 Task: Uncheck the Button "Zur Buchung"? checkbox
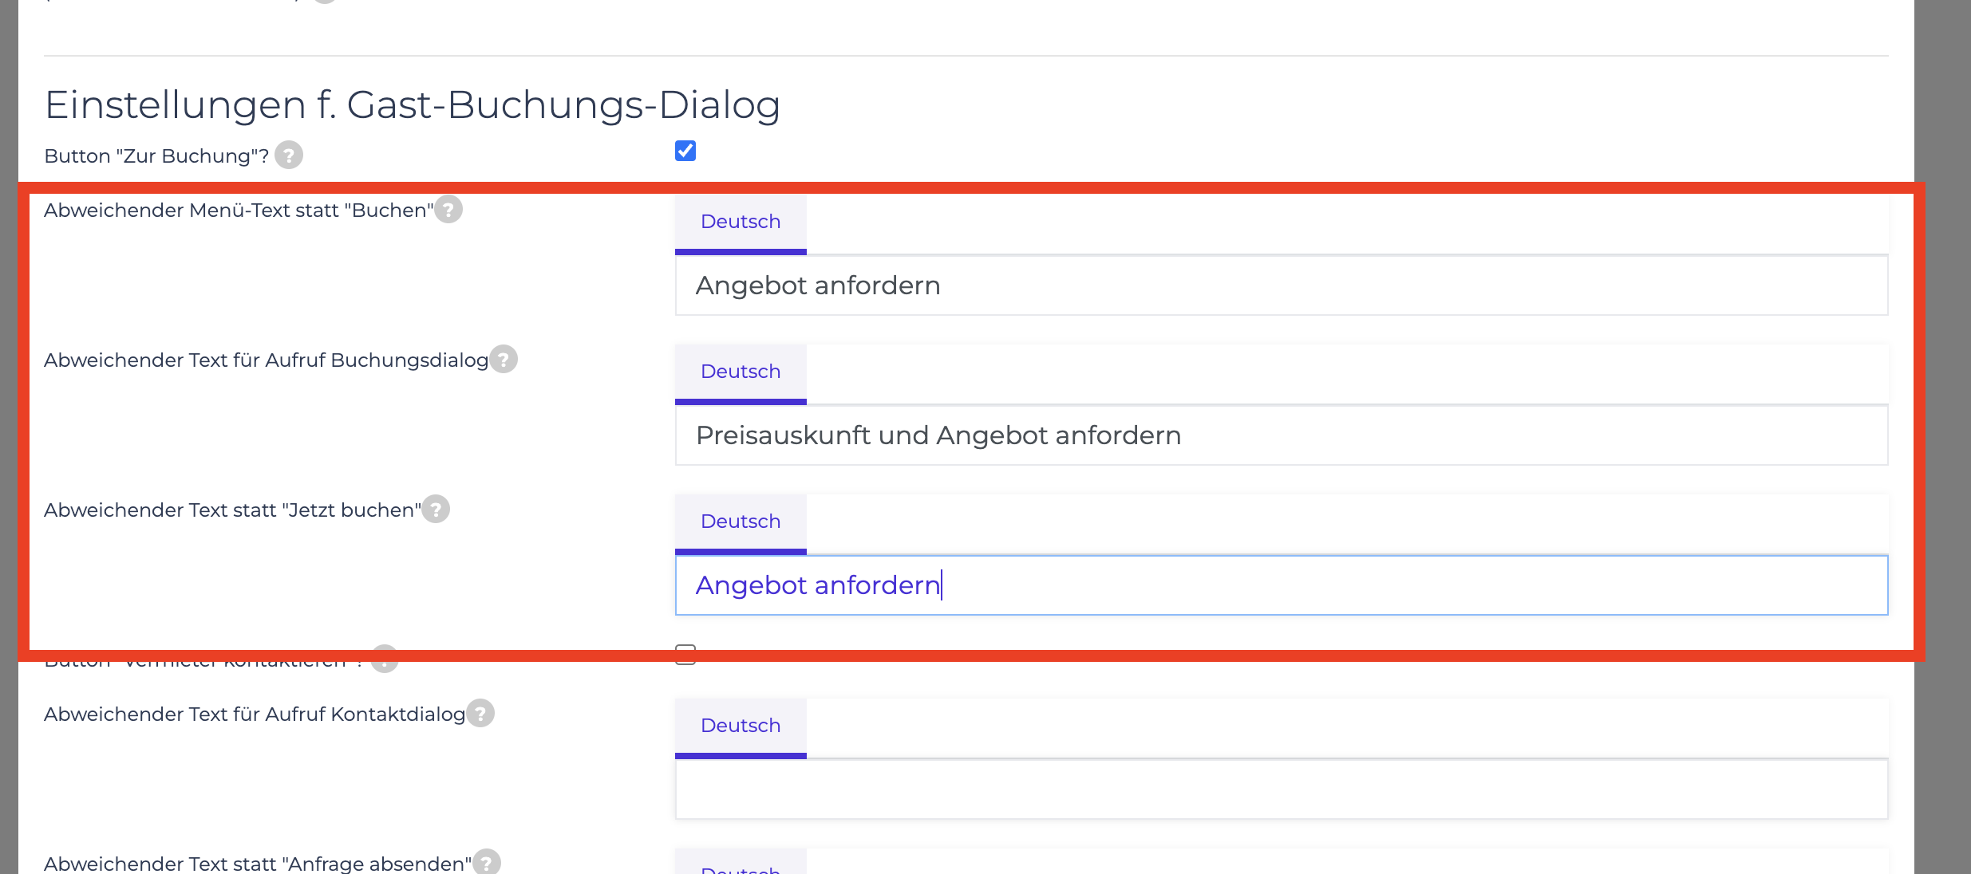click(x=685, y=151)
